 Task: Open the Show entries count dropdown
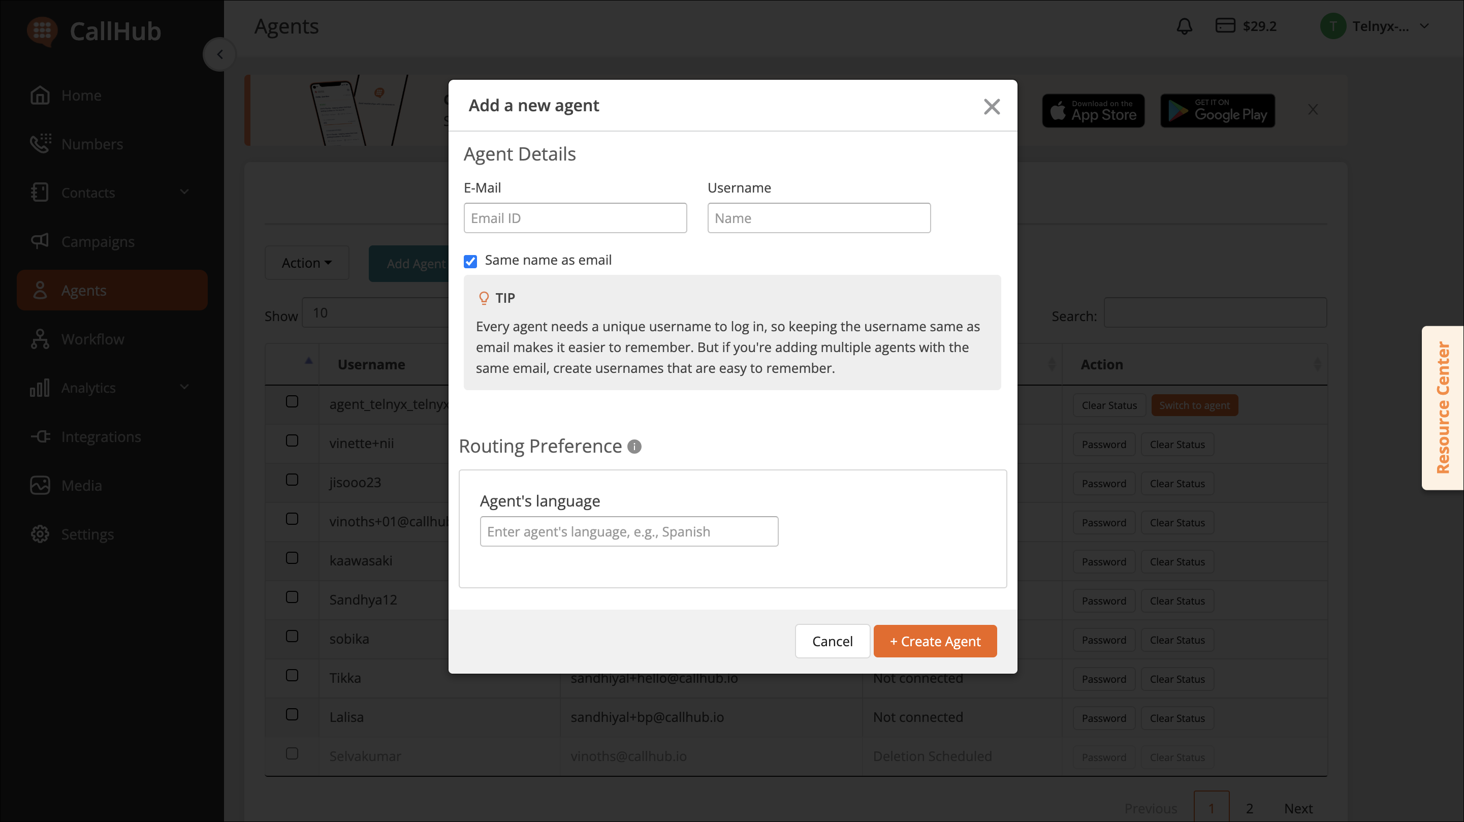point(375,312)
